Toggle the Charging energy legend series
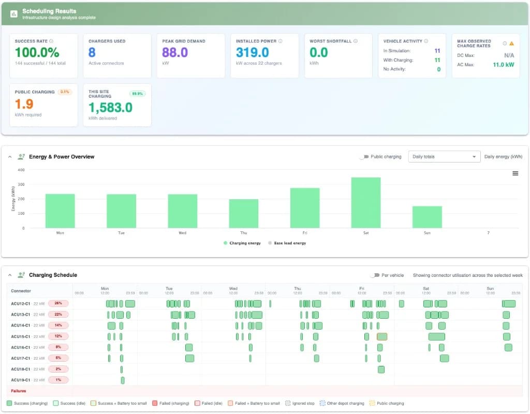This screenshot has height=414, width=530. point(242,243)
